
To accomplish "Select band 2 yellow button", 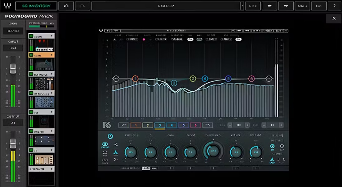I will pos(148,125).
